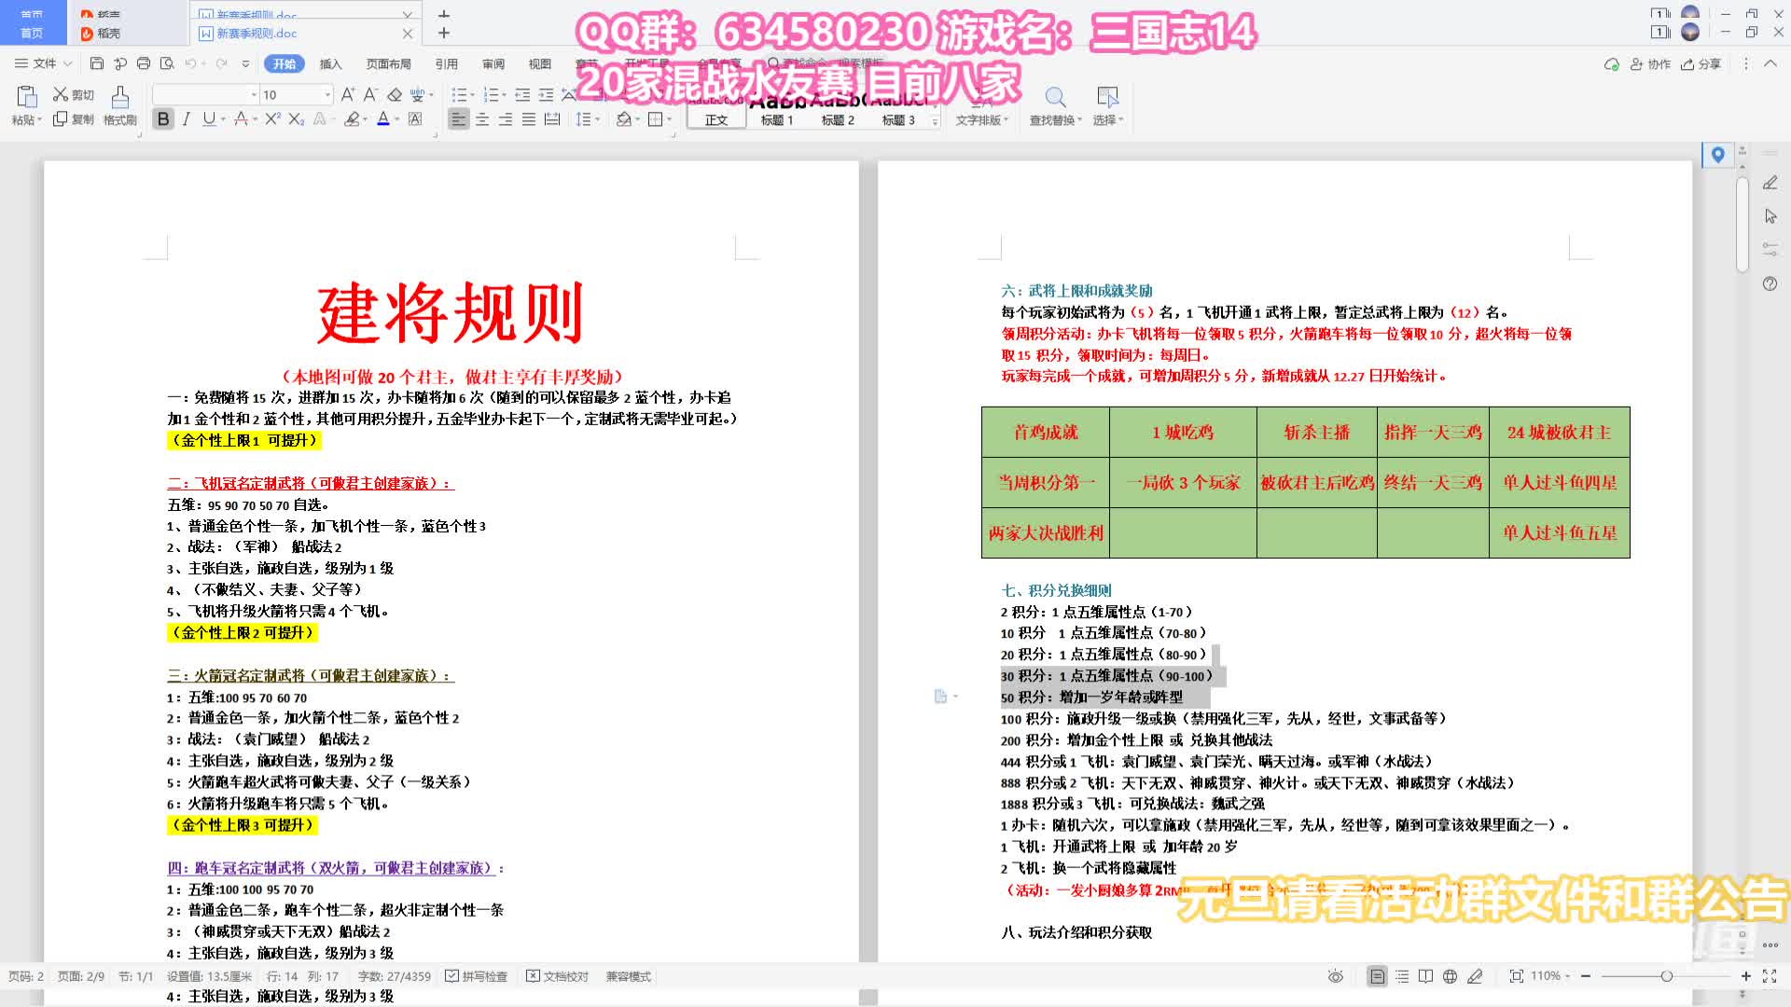Toggle Center alignment button

[482, 118]
